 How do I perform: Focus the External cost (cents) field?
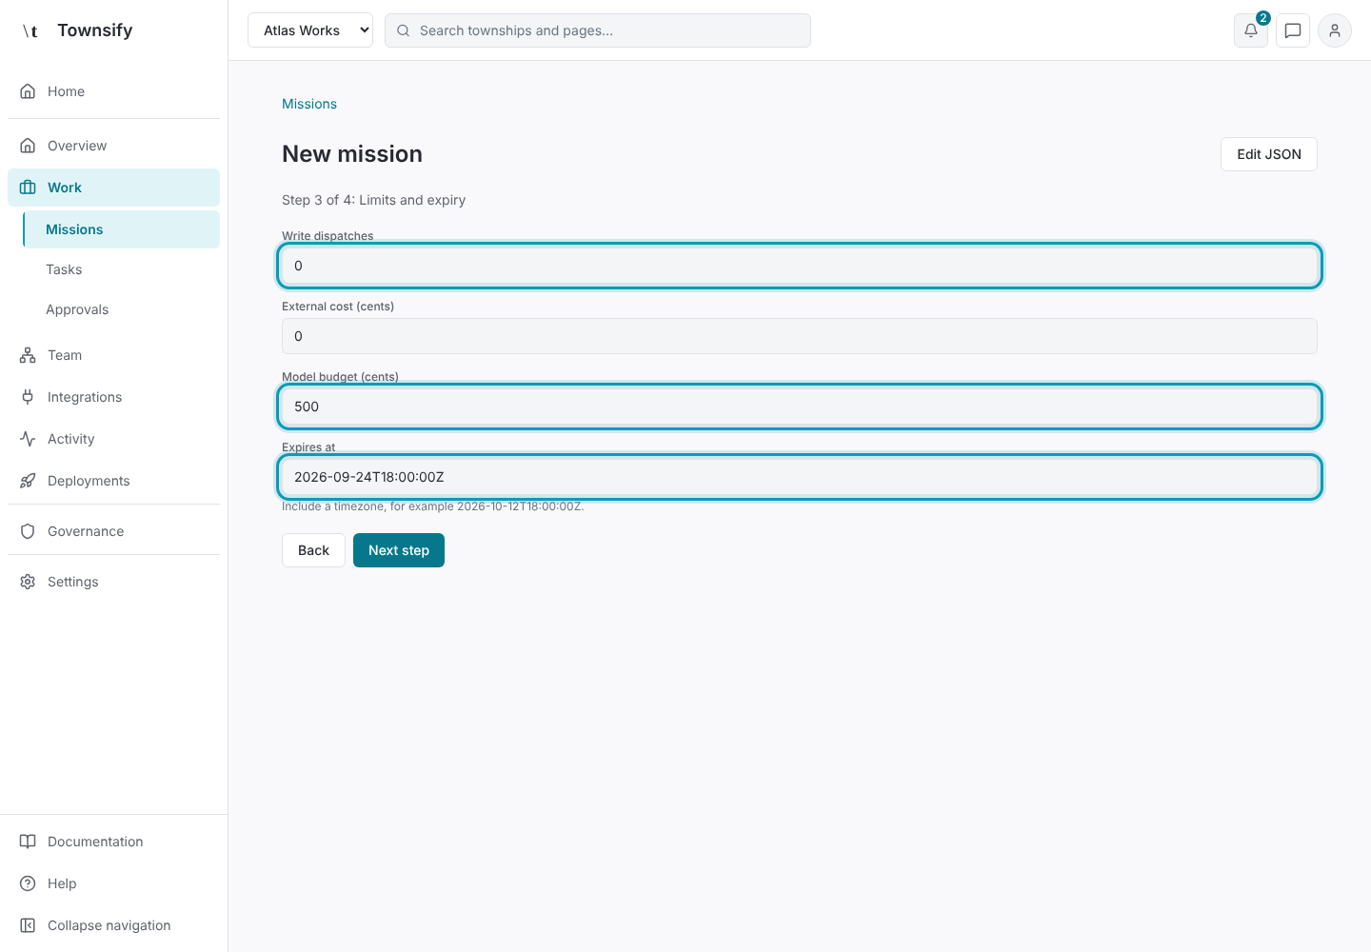pyautogui.click(x=800, y=336)
